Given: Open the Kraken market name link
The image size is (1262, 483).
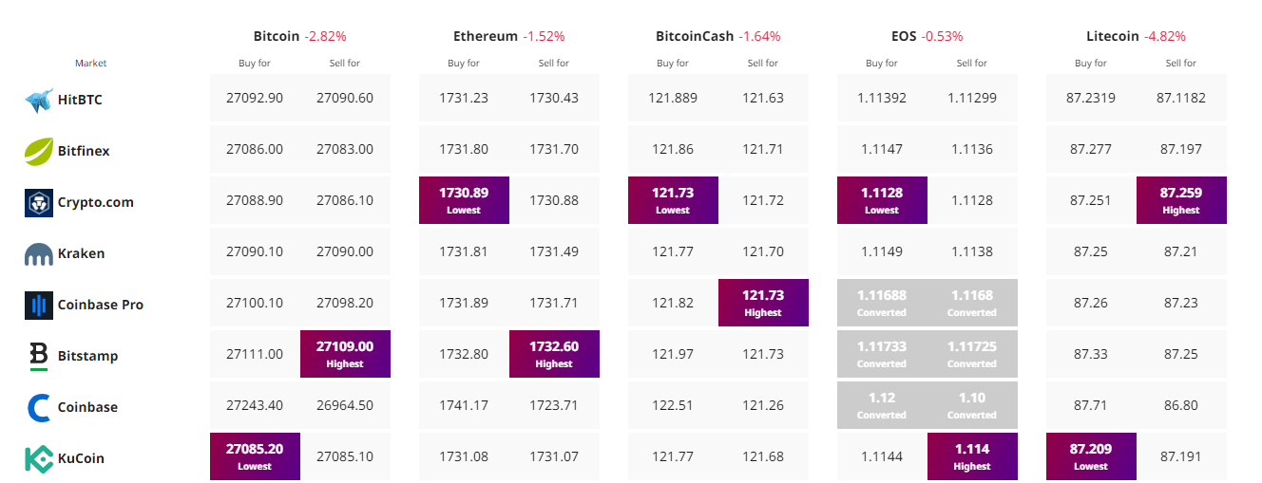Looking at the screenshot, I should (x=81, y=253).
